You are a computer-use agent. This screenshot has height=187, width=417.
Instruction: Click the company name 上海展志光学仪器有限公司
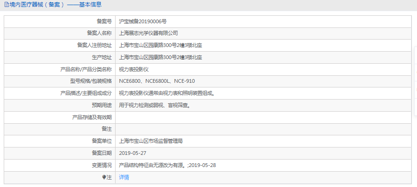point(149,33)
